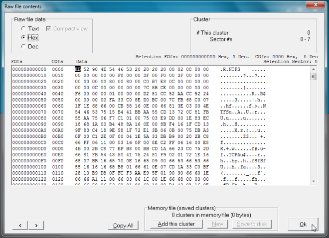
Task: Select the highlighted EB byte at offset 0000
Action: (78, 69)
